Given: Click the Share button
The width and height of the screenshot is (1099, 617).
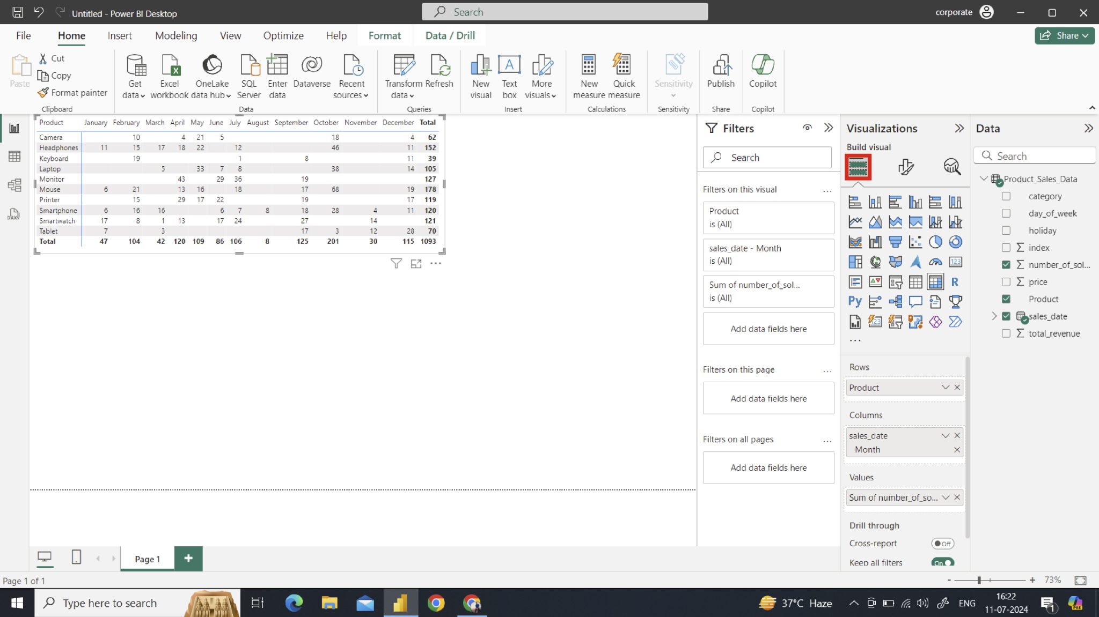Looking at the screenshot, I should 1064,35.
